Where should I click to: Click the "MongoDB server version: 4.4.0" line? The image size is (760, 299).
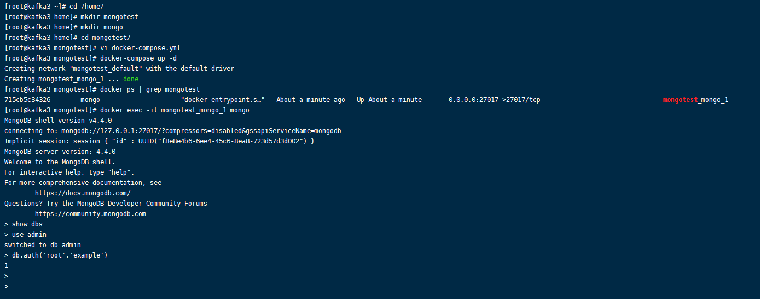[x=57, y=152]
